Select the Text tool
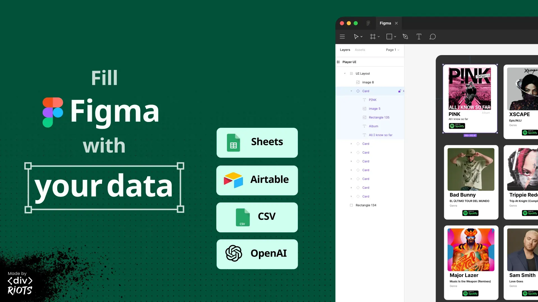Screen dimensions: 538x302 tap(419, 37)
